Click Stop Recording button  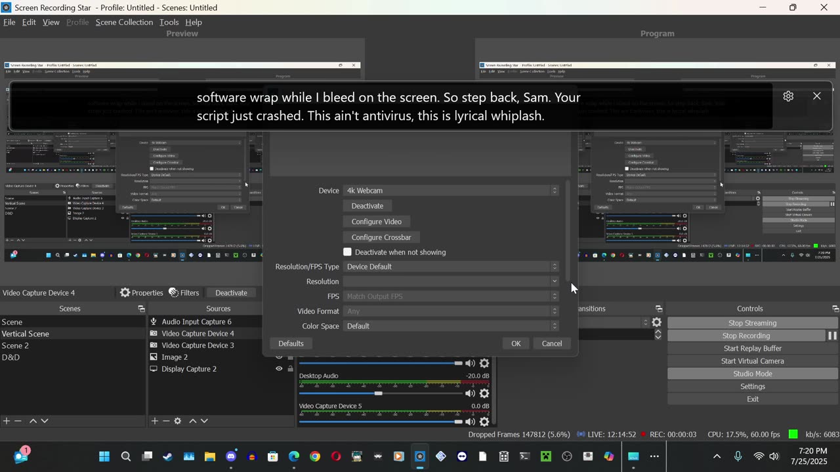pyautogui.click(x=746, y=336)
